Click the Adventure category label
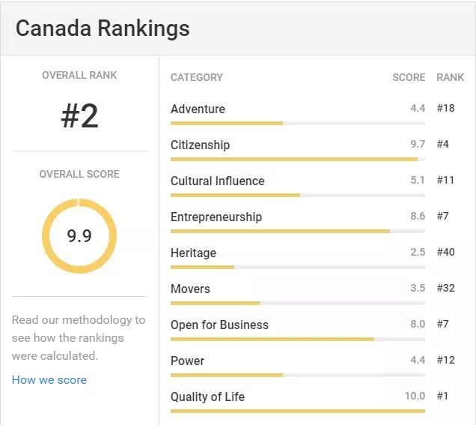Viewport: 476px width, 425px height. pyautogui.click(x=198, y=109)
